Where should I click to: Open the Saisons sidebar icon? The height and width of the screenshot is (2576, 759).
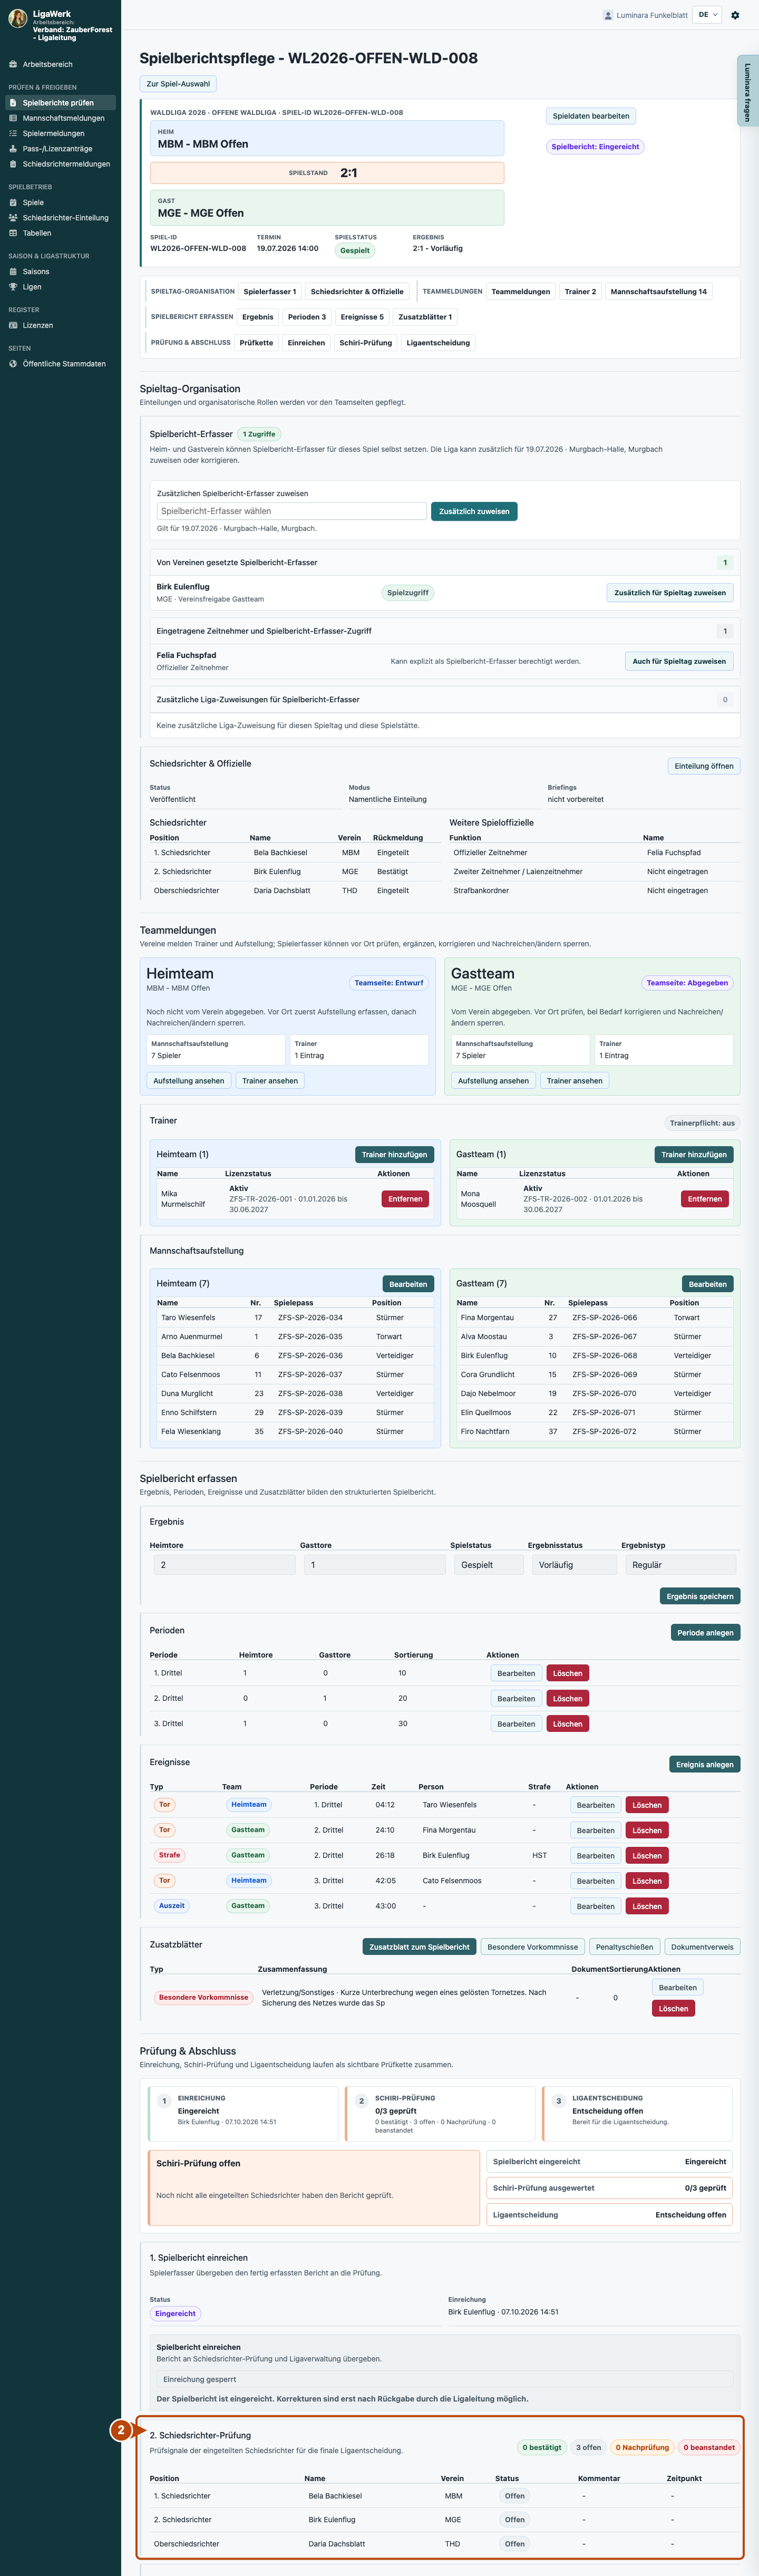[x=13, y=271]
